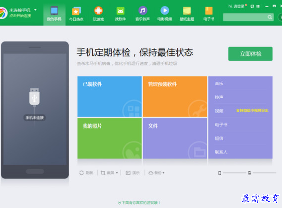
Task: Click the phone storage usage bar
Action: tap(235, 173)
